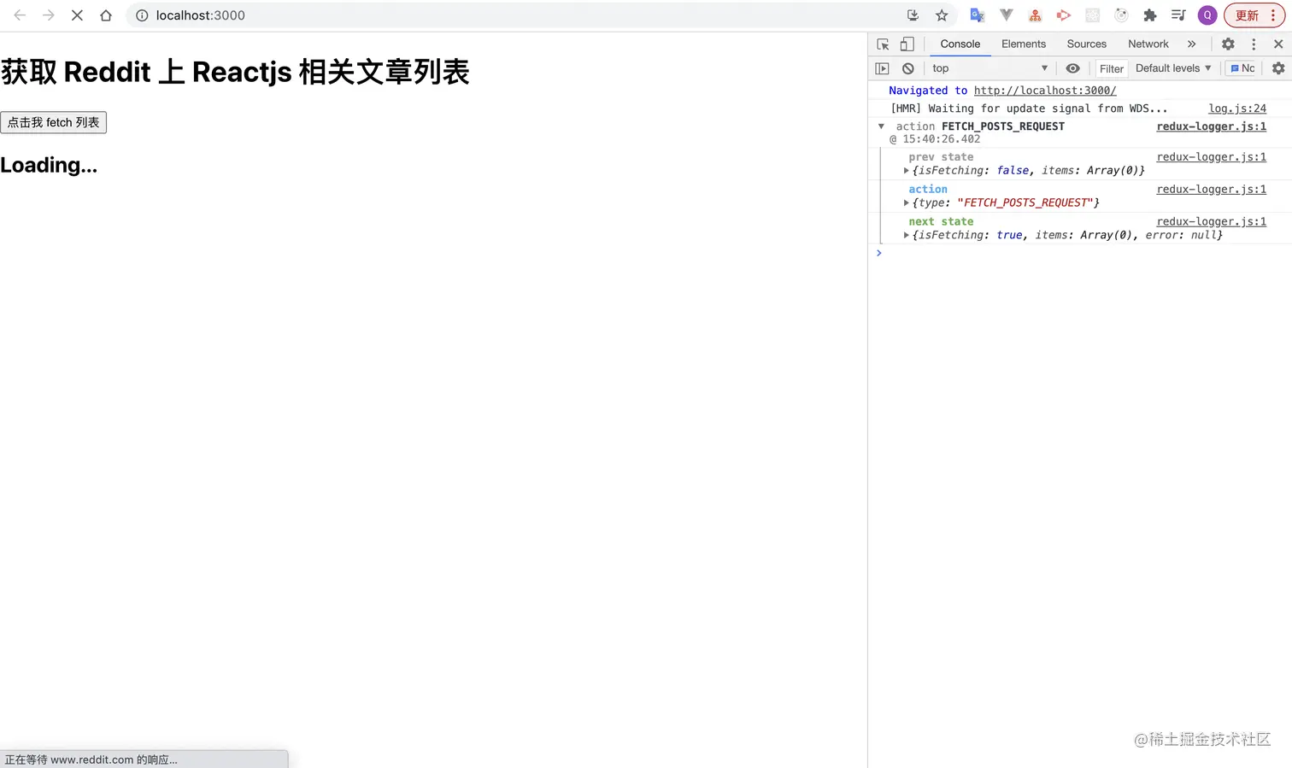Viewport: 1292px width, 768px height.
Task: Click the issues counter message badge
Action: click(x=1242, y=68)
